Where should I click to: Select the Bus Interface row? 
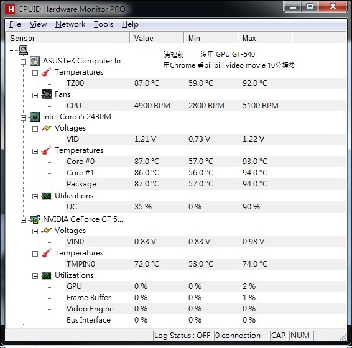tap(205, 320)
